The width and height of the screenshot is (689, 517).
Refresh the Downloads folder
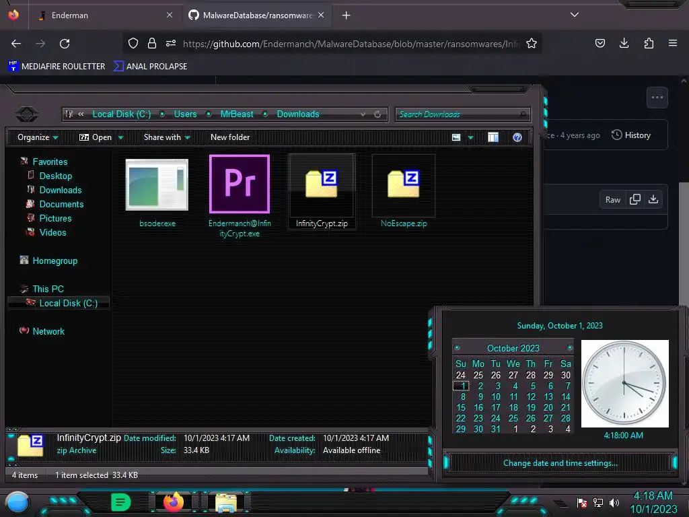click(377, 114)
